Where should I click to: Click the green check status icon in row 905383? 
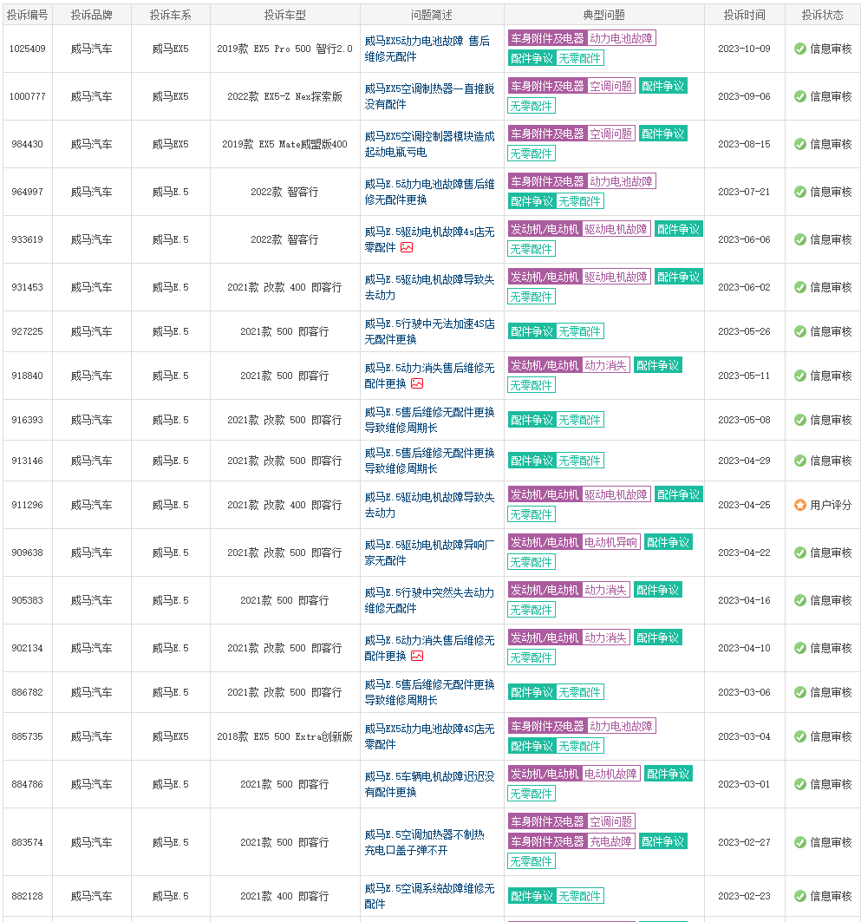coord(800,600)
